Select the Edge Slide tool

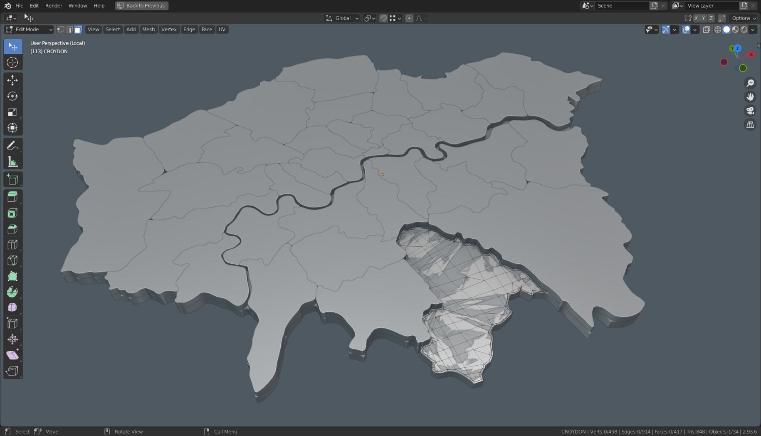[13, 323]
